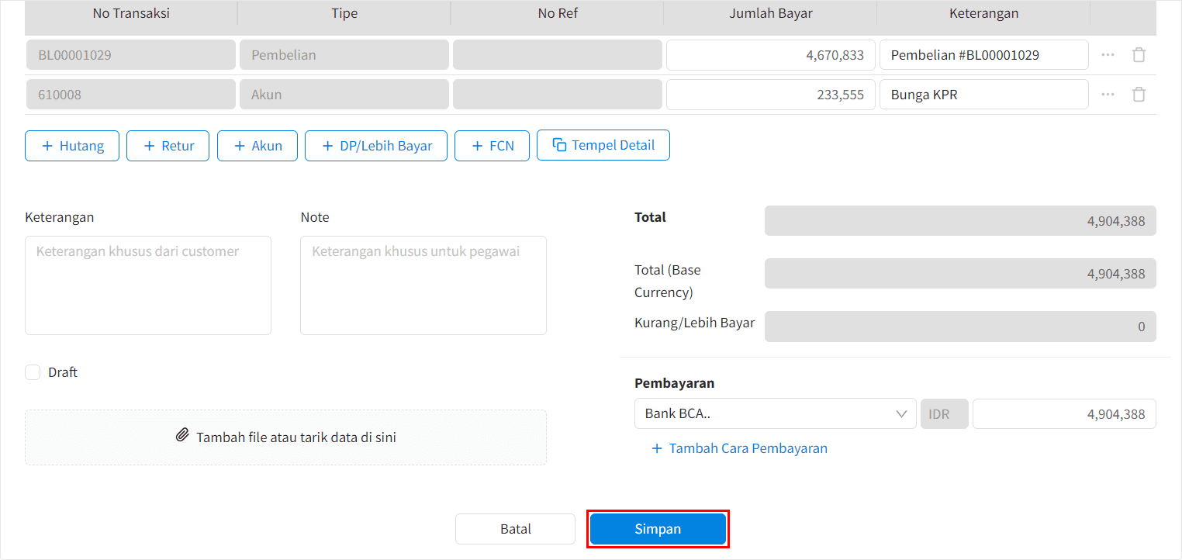Open more options for Bunga KPR row

pyautogui.click(x=1108, y=95)
